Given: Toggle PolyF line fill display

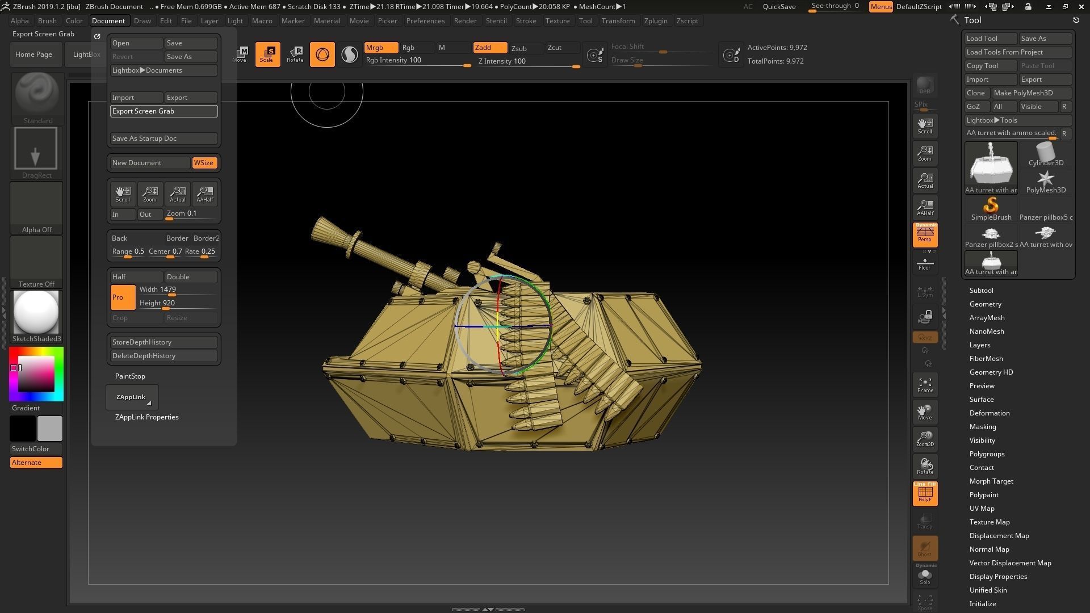Looking at the screenshot, I should pyautogui.click(x=925, y=494).
